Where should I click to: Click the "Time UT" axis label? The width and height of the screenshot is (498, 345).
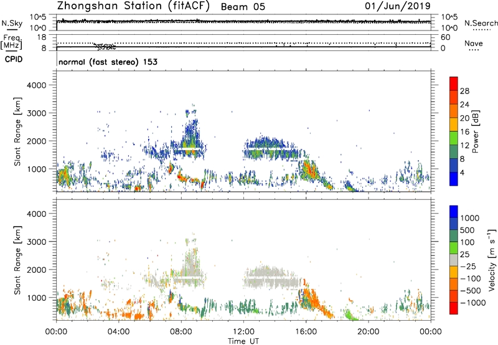click(243, 341)
